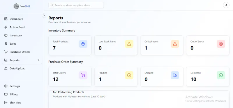Open the Sales page
The image size is (233, 108).
pos(22,44)
